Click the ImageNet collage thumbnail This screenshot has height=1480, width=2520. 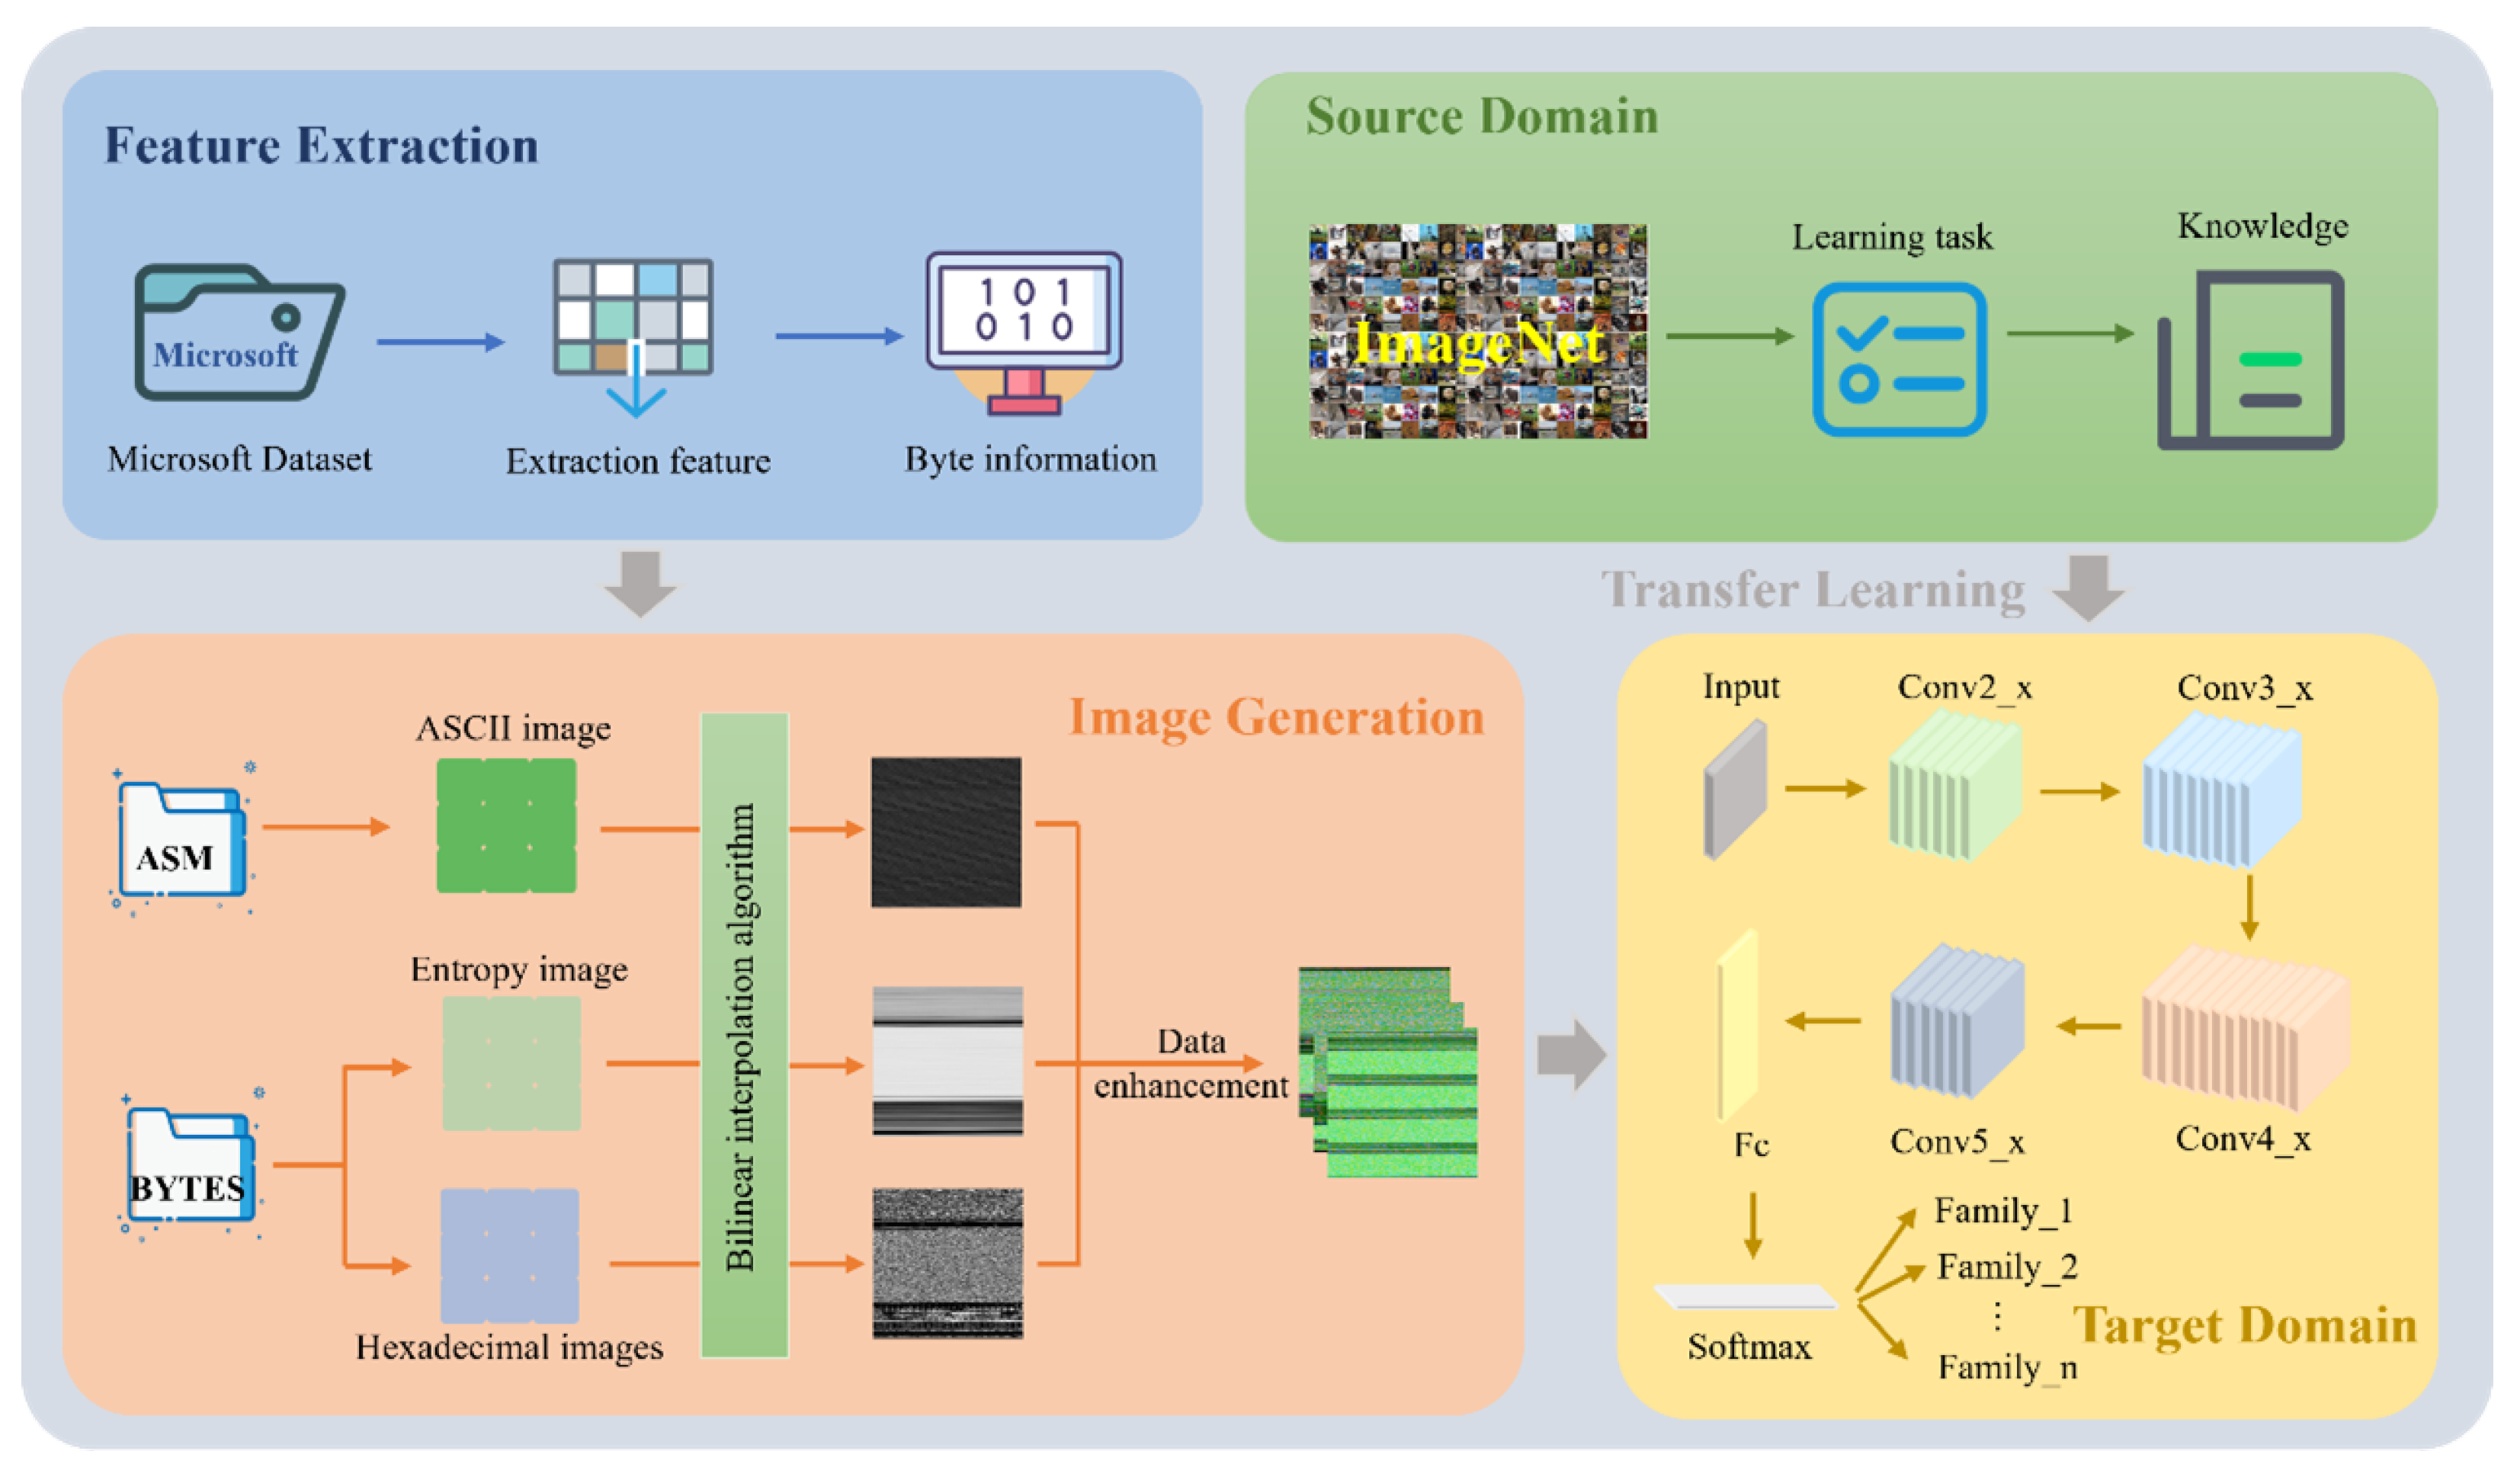[1478, 332]
